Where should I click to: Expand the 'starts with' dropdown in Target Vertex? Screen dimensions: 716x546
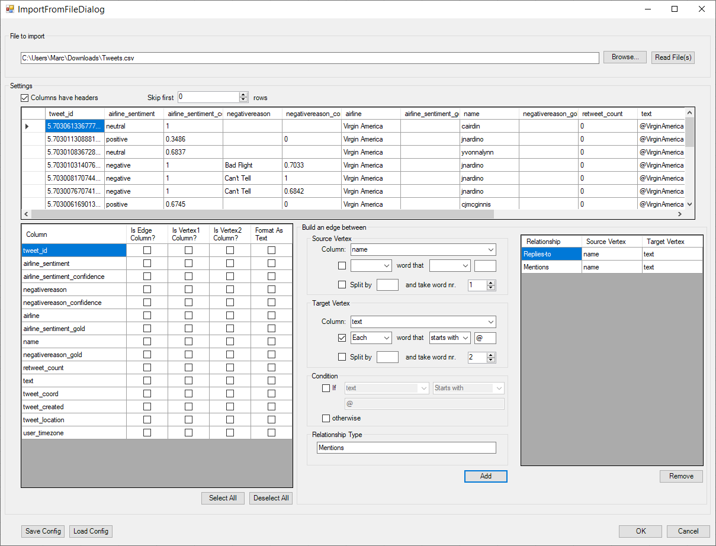pos(465,338)
